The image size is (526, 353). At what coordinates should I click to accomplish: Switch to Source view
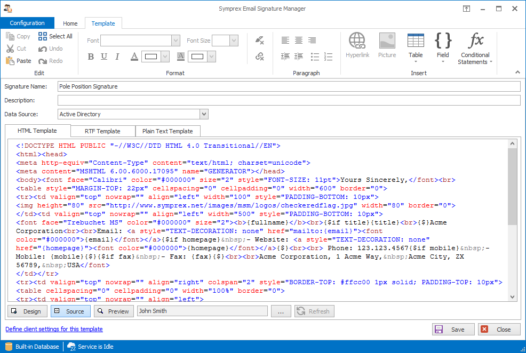(x=70, y=311)
